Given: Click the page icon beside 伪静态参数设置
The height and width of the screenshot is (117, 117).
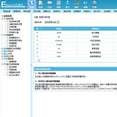Looking at the screenshot, I should point(8,24).
